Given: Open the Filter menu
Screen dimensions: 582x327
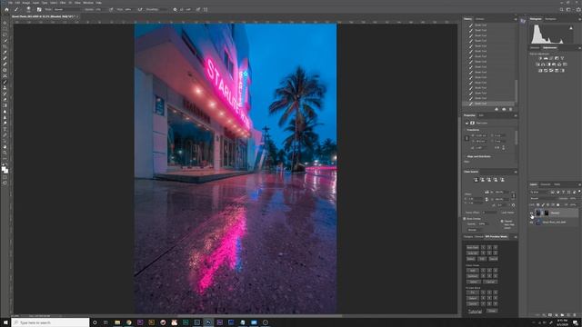Looking at the screenshot, I should (x=63, y=3).
